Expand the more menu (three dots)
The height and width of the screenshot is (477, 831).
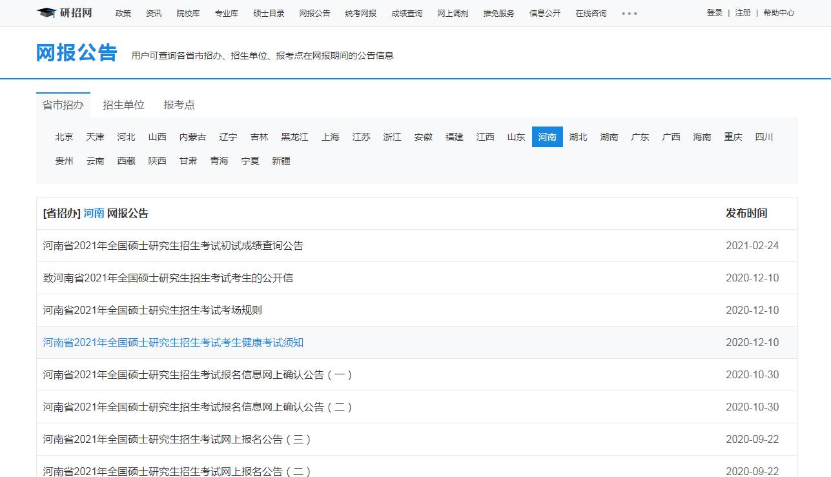(x=630, y=13)
